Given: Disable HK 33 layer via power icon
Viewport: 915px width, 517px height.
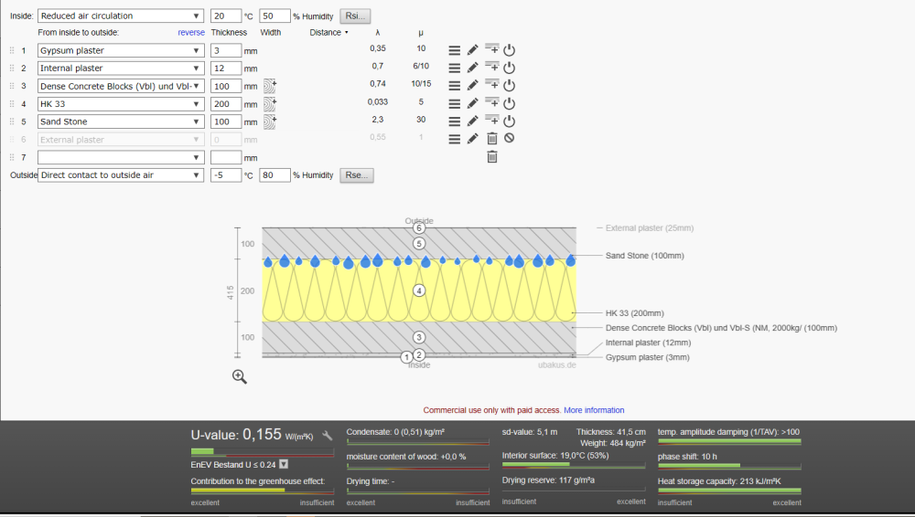Looking at the screenshot, I should click(x=510, y=103).
